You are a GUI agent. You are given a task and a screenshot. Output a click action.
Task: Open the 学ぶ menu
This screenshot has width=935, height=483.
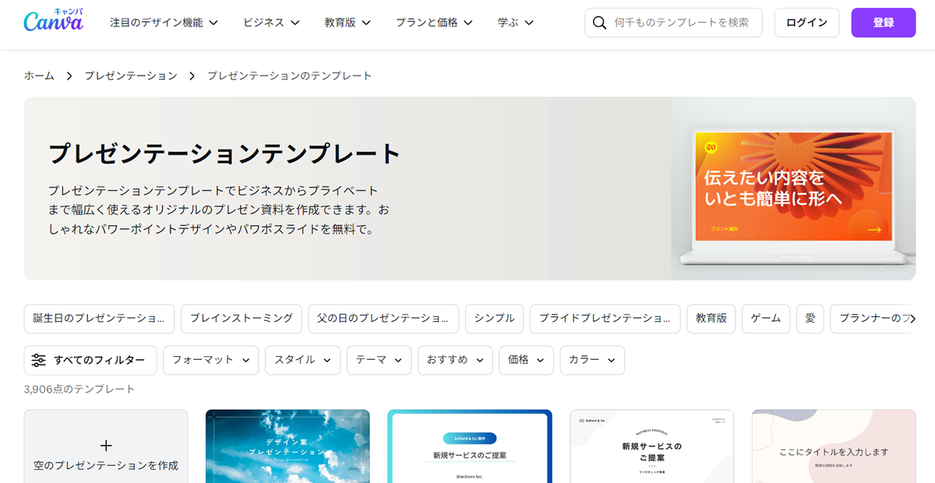coord(516,23)
